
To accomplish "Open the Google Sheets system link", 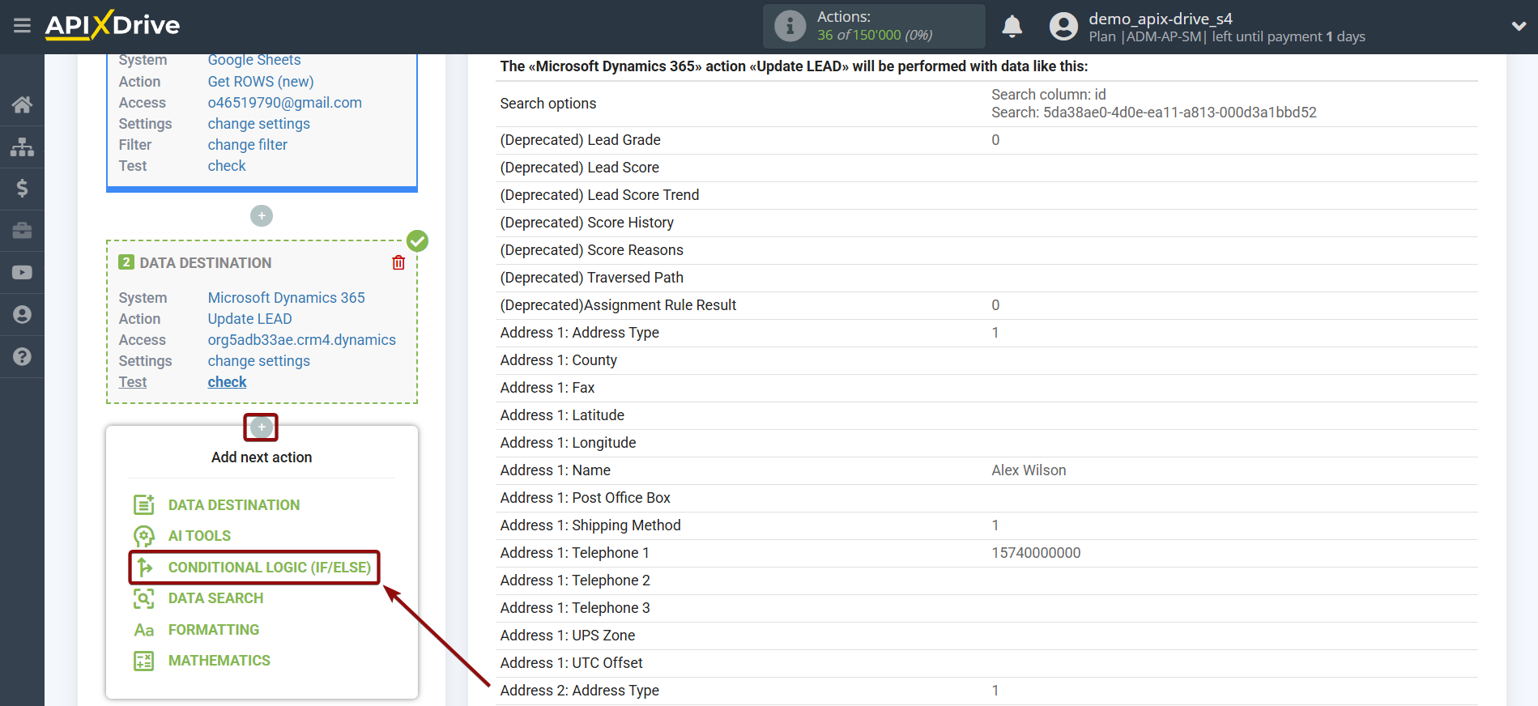I will coord(254,60).
